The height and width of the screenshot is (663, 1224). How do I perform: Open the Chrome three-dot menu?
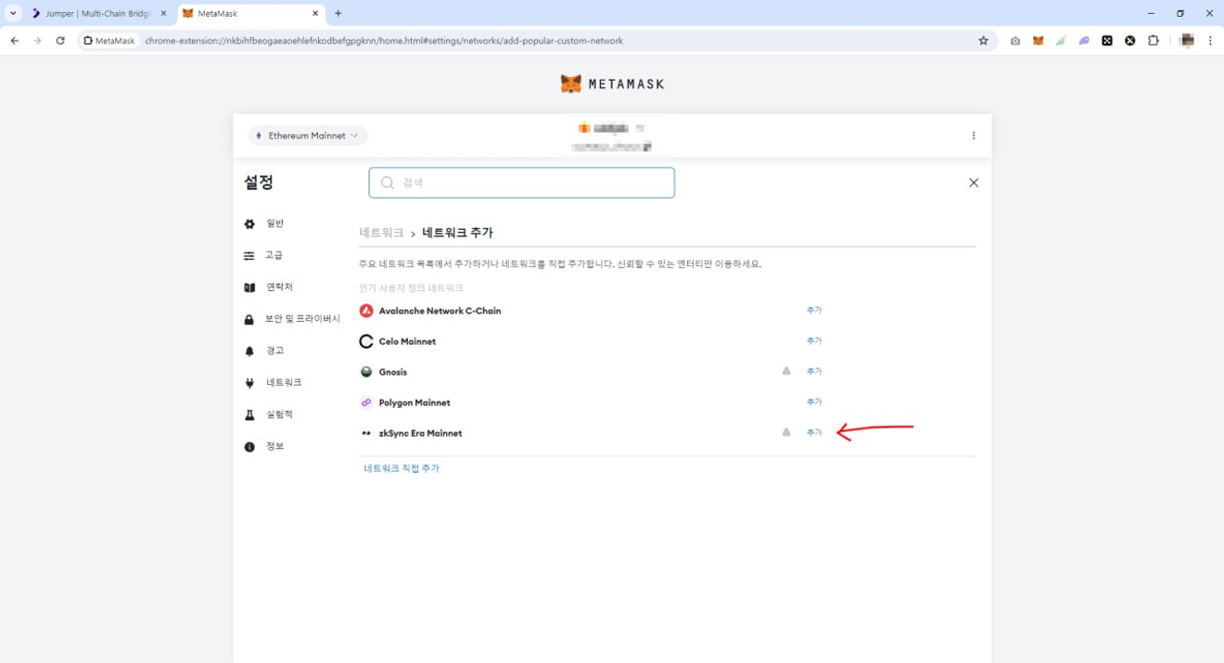tap(1210, 41)
